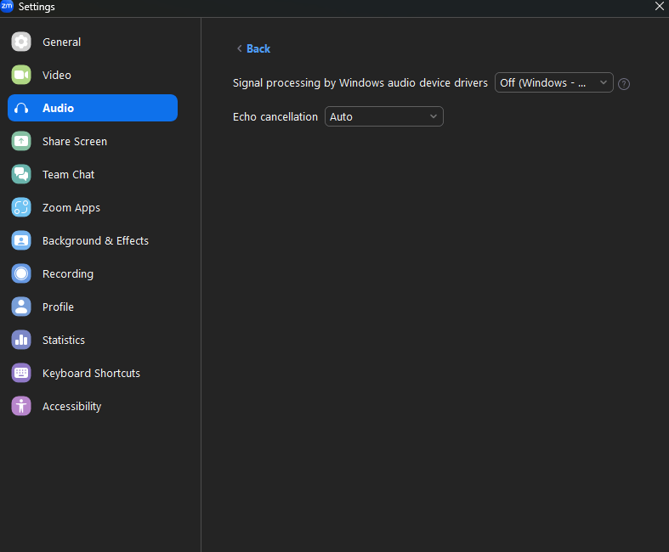Click the green Video camera icon

tap(21, 75)
